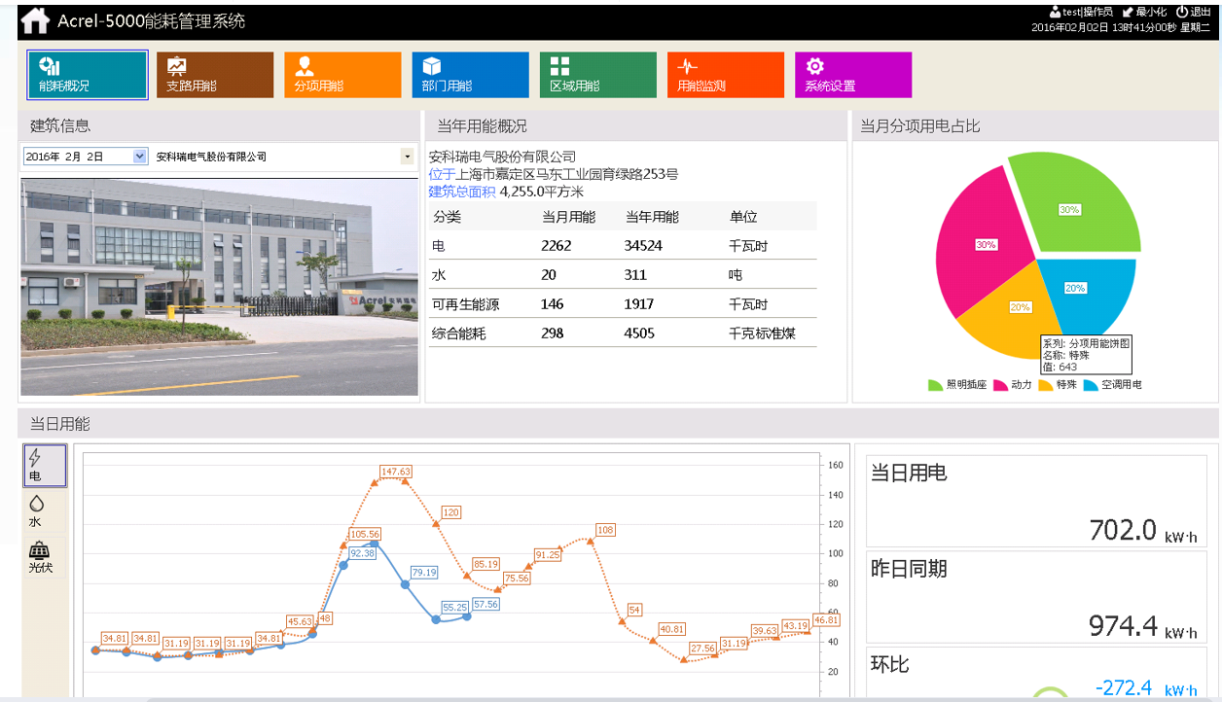Open the 系统设置 system settings tile
1222x702 pixels.
point(852,75)
